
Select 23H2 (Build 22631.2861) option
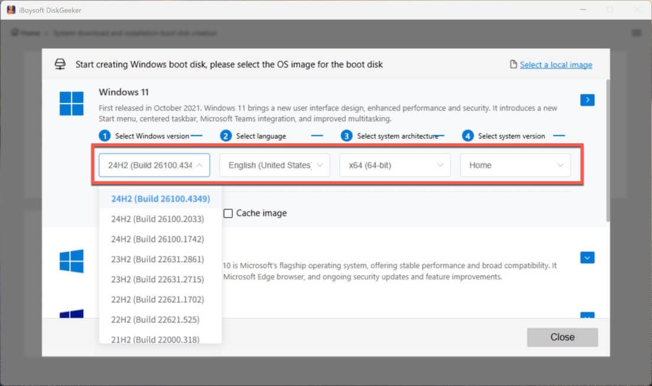[160, 259]
